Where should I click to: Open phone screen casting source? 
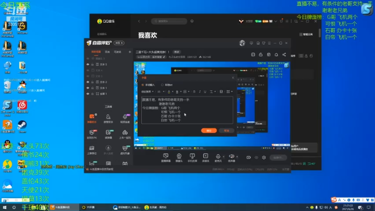(x=192, y=158)
